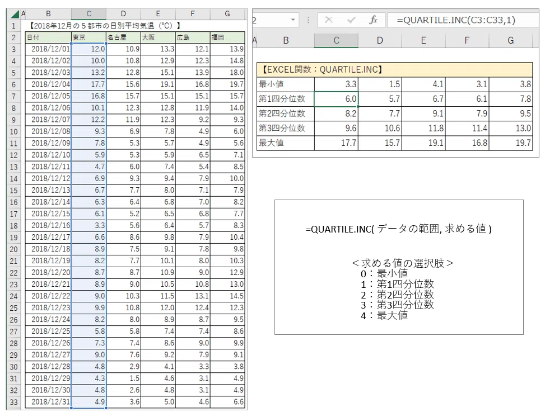
Task: Click Fukuoka value '14.5' on 2018/12/22 row
Action: [x=227, y=296]
